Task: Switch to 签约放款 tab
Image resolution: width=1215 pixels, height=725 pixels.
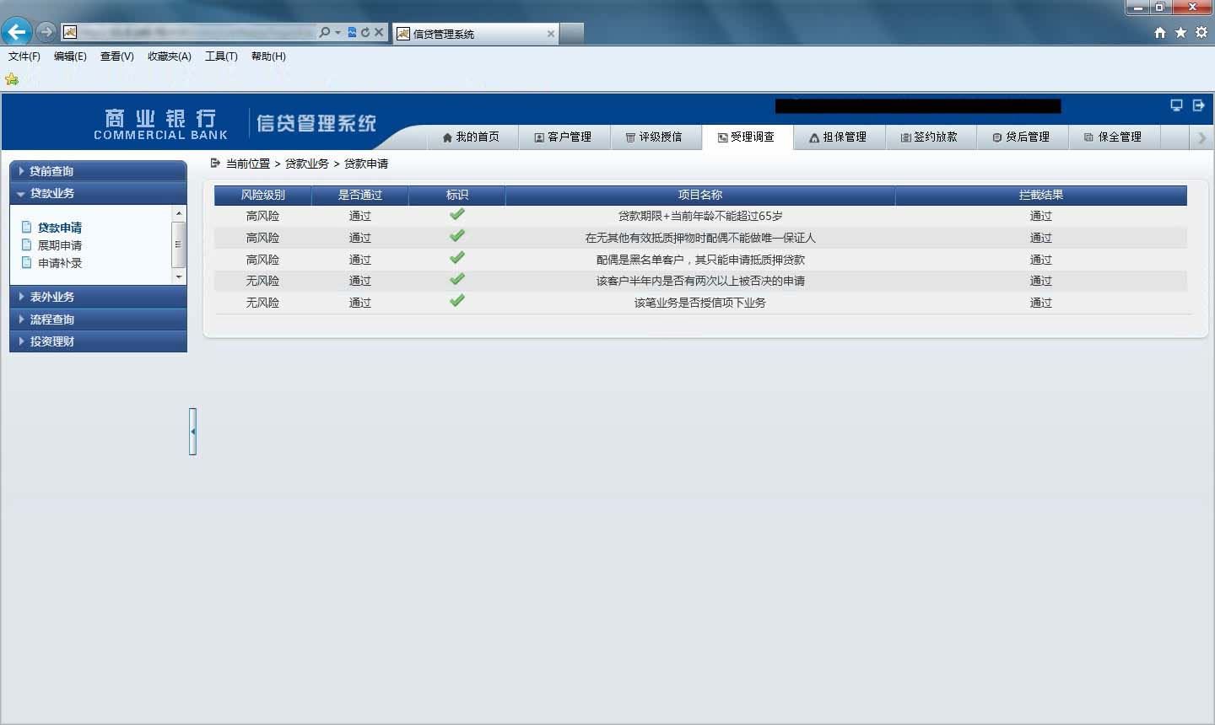Action: (x=931, y=137)
